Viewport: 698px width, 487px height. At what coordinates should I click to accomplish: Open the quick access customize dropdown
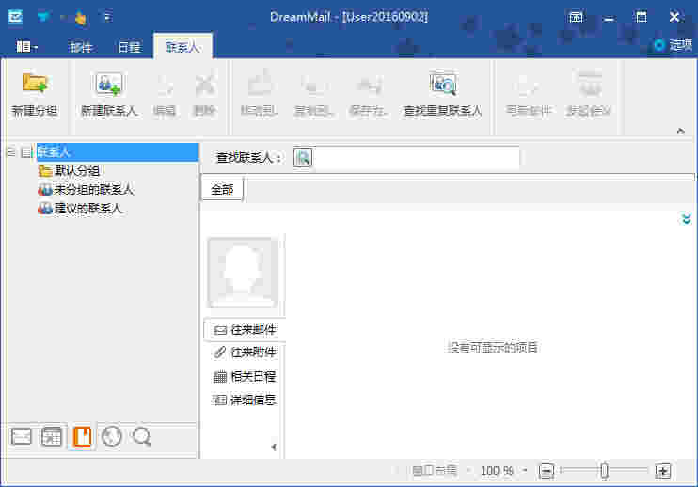107,17
